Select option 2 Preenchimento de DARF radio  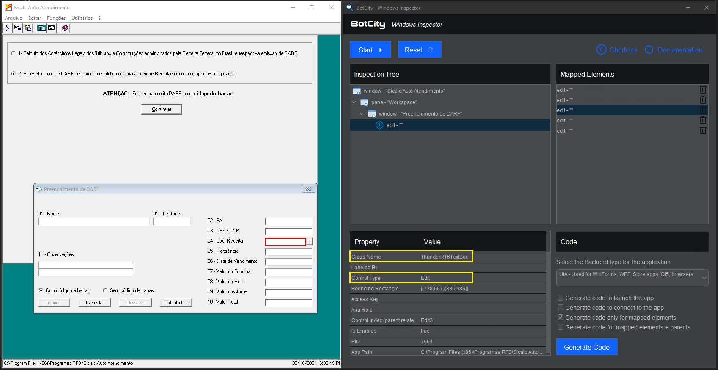tap(14, 74)
